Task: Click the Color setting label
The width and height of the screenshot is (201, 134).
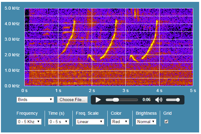Action: pos(116,113)
